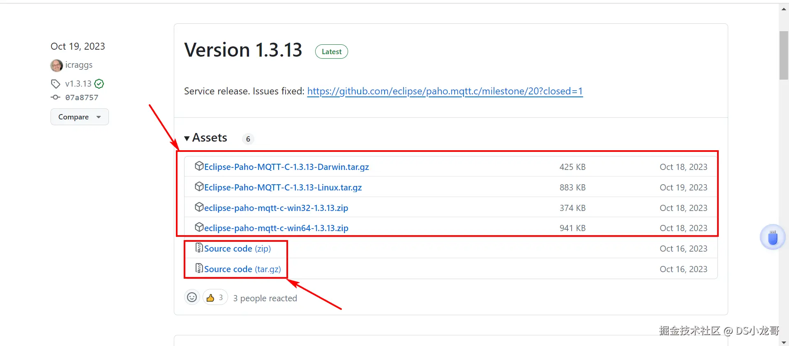Open the v1.3.13 tag link
The height and width of the screenshot is (346, 789).
[78, 84]
